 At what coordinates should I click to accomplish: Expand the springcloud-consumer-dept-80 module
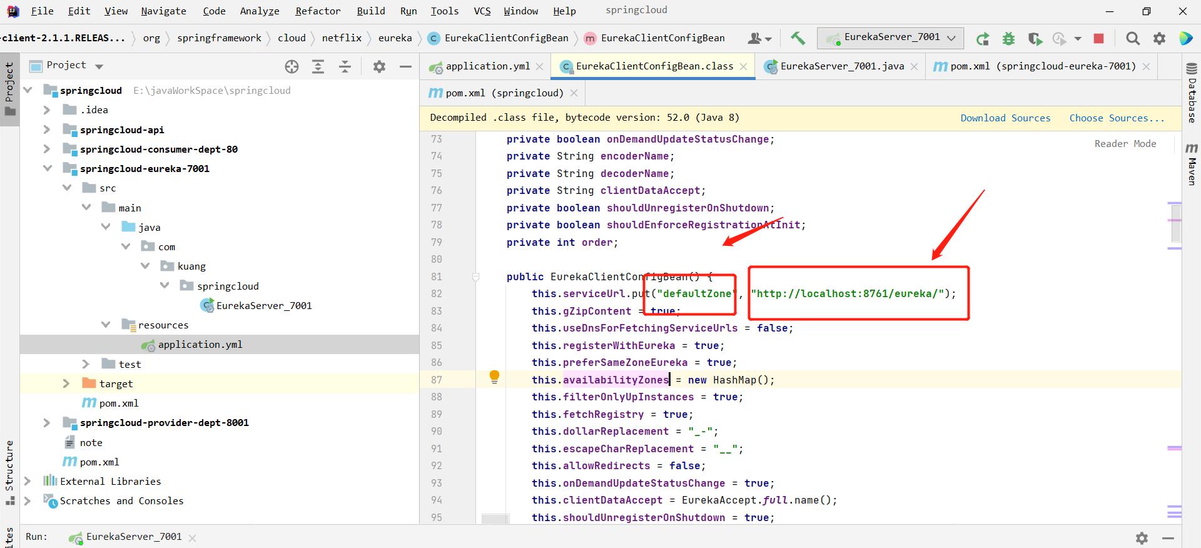(x=47, y=149)
